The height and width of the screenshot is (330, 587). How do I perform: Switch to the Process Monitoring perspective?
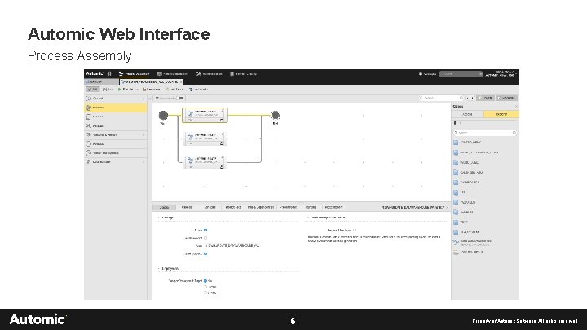pyautogui.click(x=173, y=73)
